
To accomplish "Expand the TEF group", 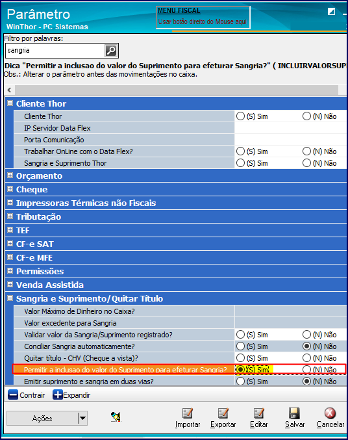I will [10, 230].
